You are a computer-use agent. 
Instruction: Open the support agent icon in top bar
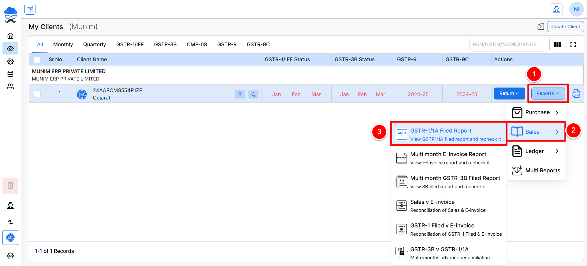(x=556, y=9)
